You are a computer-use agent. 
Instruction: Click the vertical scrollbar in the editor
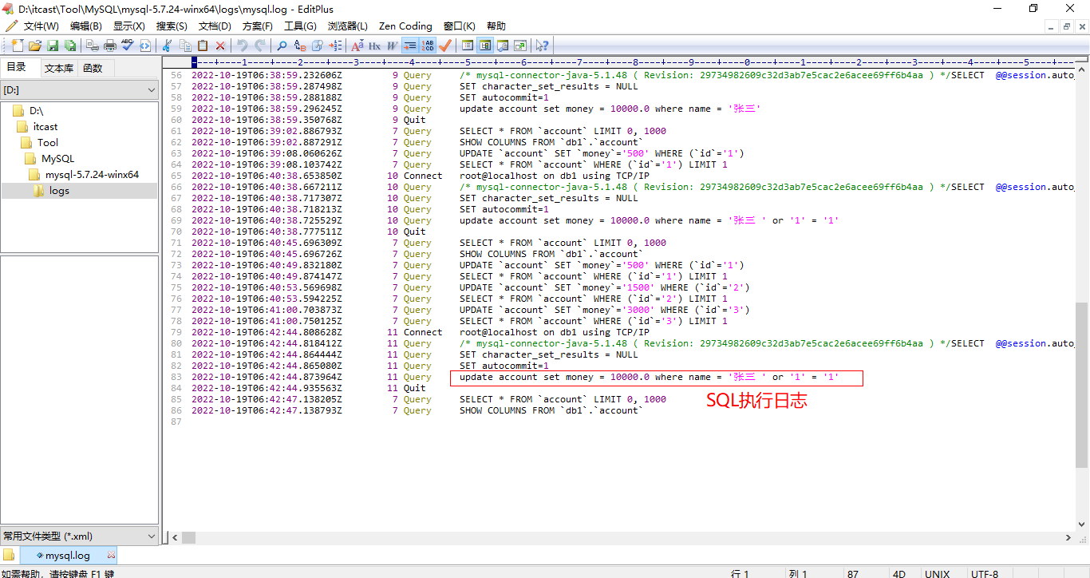1082,383
